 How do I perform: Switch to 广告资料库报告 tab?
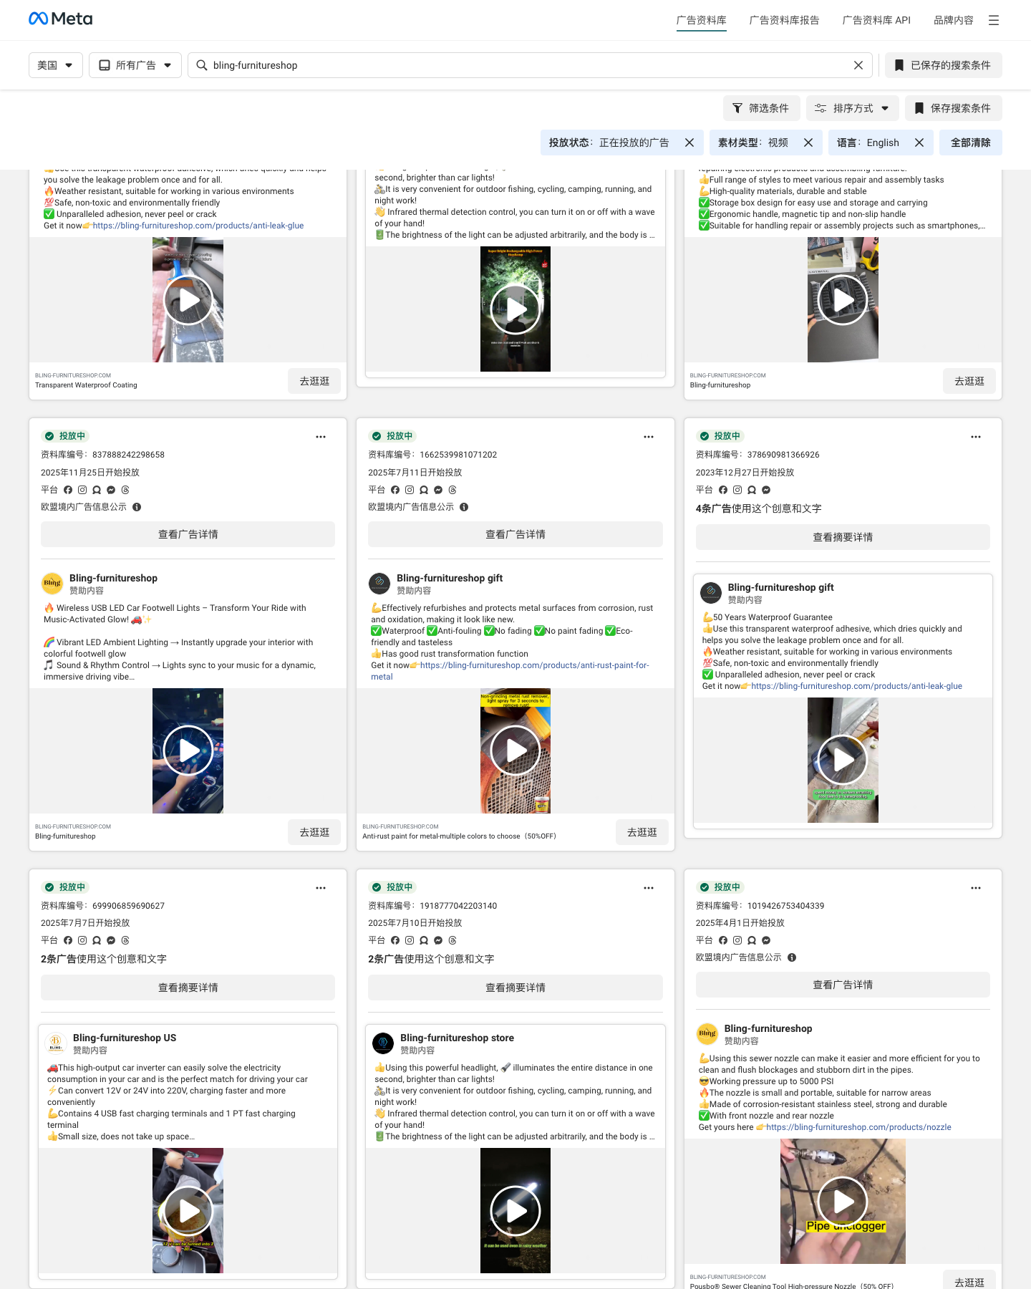pos(784,20)
